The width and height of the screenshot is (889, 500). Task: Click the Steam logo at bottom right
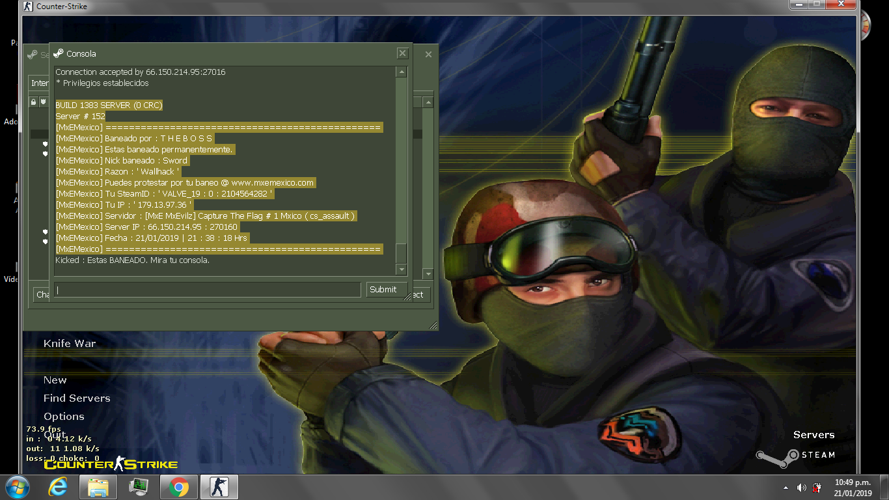click(795, 456)
